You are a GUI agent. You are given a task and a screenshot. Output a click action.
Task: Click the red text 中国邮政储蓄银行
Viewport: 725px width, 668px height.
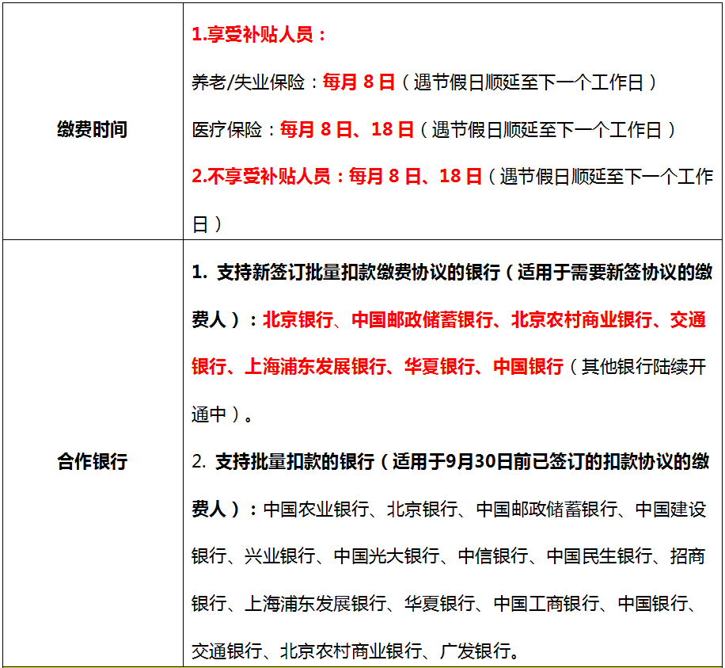tap(422, 320)
